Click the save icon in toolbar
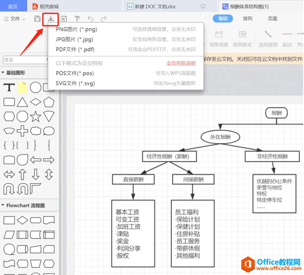 [37, 18]
